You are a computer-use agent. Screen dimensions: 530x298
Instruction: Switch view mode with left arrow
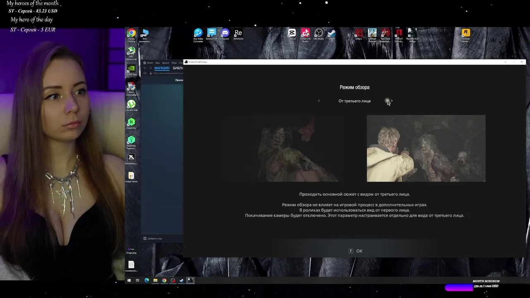point(319,101)
